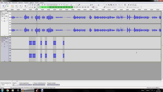Open the recording channels dropdown
The height and width of the screenshot is (92, 163).
click(x=122, y=7)
